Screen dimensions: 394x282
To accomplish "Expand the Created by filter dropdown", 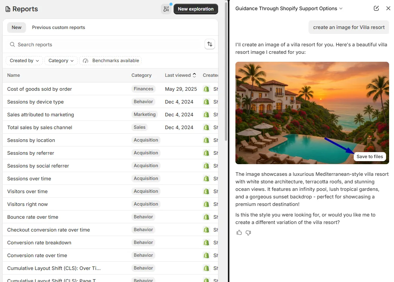I will pos(24,61).
